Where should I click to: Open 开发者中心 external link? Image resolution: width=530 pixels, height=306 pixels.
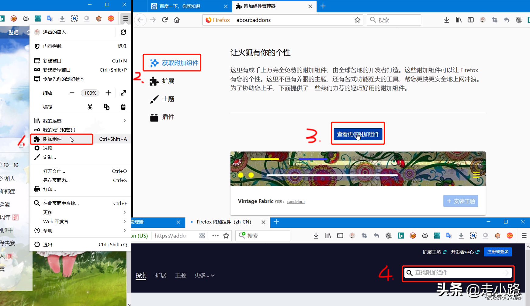(x=465, y=252)
